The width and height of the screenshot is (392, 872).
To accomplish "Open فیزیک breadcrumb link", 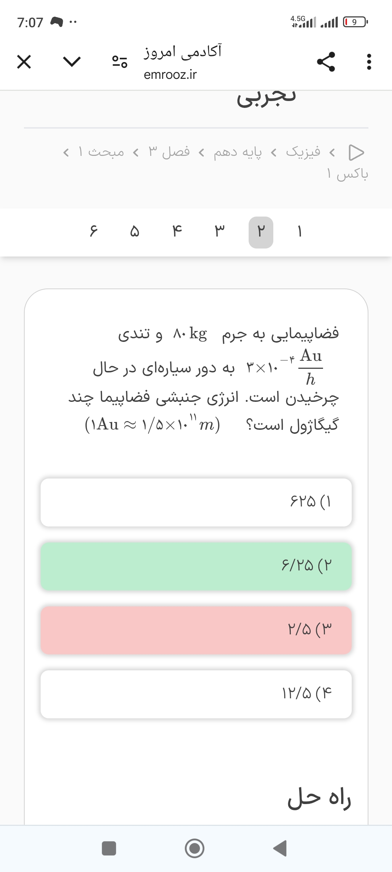I will coord(303,152).
